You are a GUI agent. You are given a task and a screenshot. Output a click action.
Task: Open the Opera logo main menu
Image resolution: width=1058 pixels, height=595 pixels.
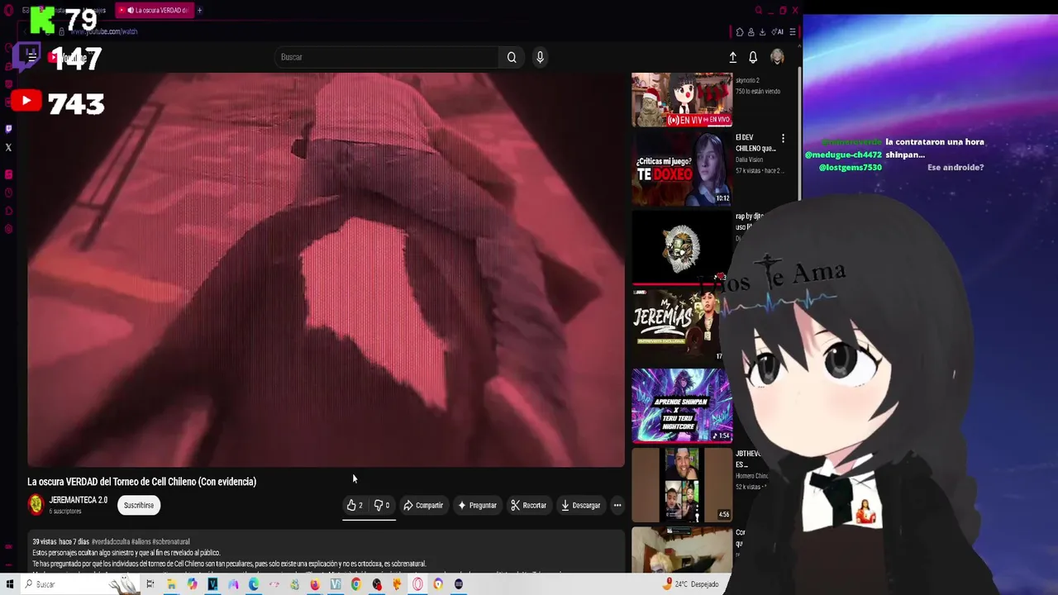8,10
